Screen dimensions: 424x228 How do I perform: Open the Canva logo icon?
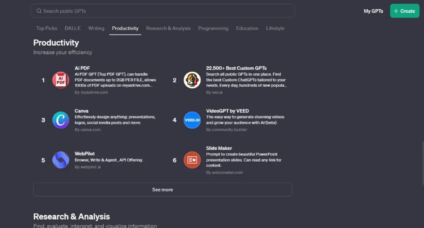pyautogui.click(x=61, y=120)
